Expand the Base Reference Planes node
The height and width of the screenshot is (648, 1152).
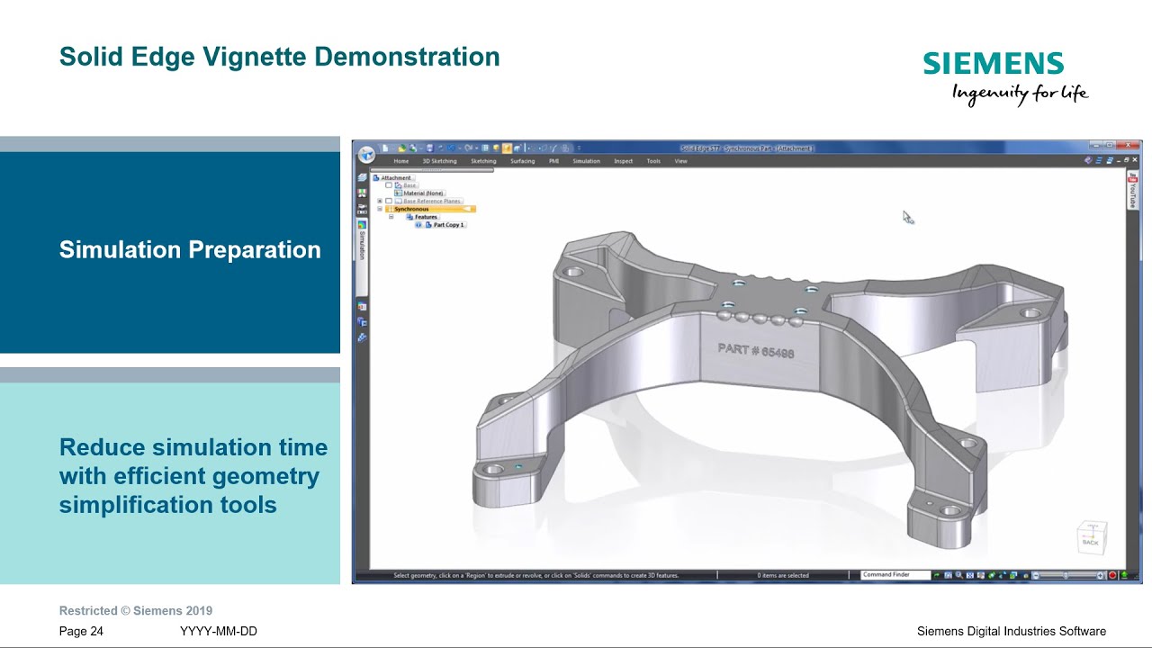380,201
